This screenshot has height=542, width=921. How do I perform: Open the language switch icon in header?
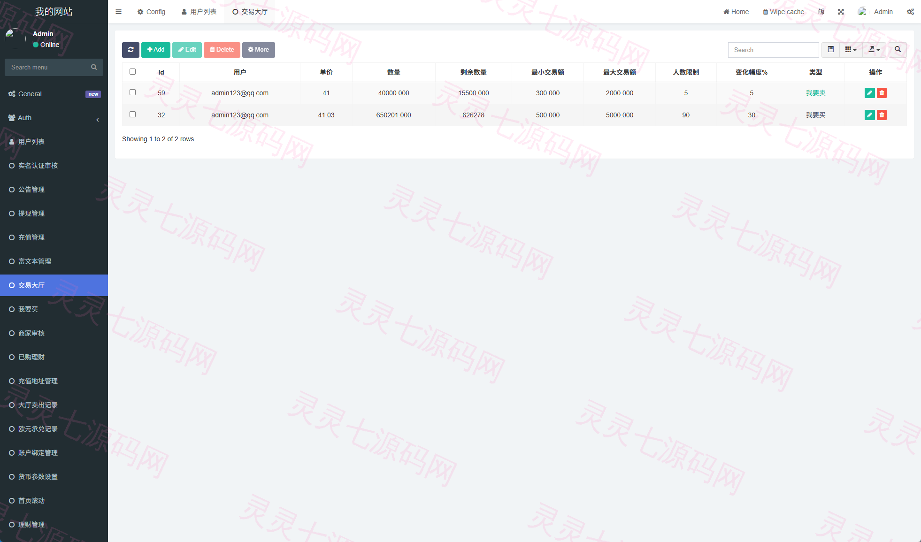tap(821, 12)
